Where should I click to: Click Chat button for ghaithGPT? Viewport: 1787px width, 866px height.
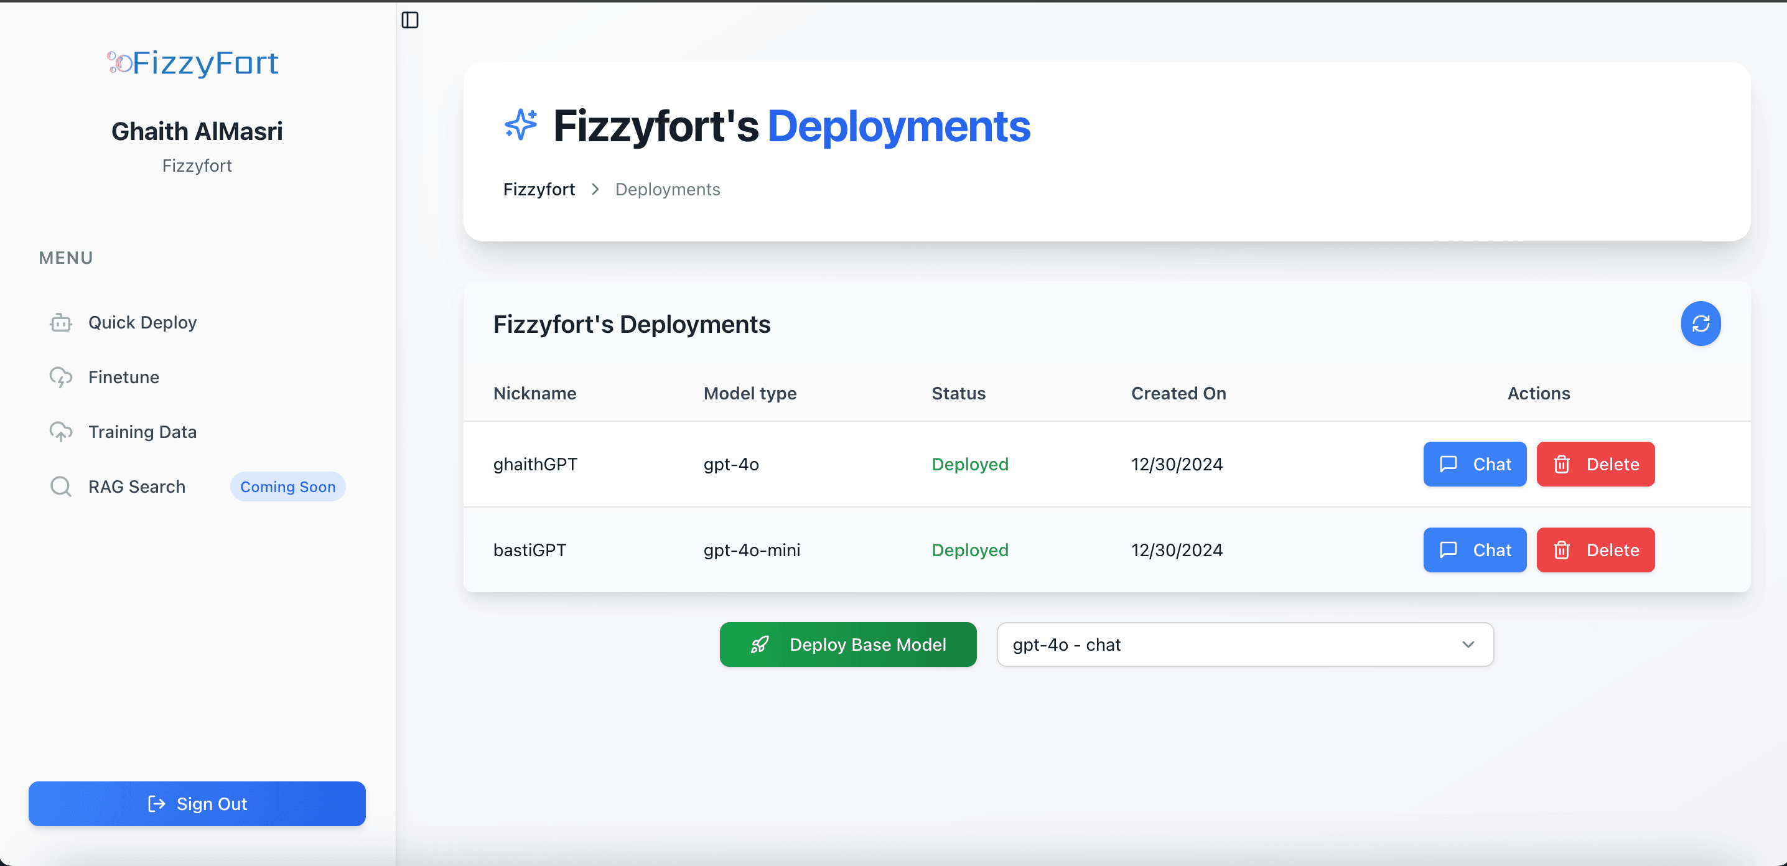(x=1475, y=463)
